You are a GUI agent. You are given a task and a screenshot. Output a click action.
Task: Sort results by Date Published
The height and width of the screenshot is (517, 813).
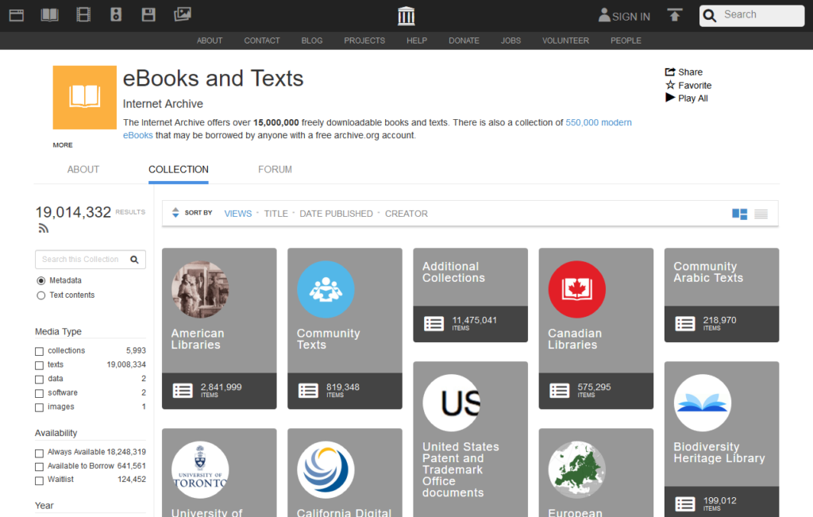pyautogui.click(x=336, y=214)
